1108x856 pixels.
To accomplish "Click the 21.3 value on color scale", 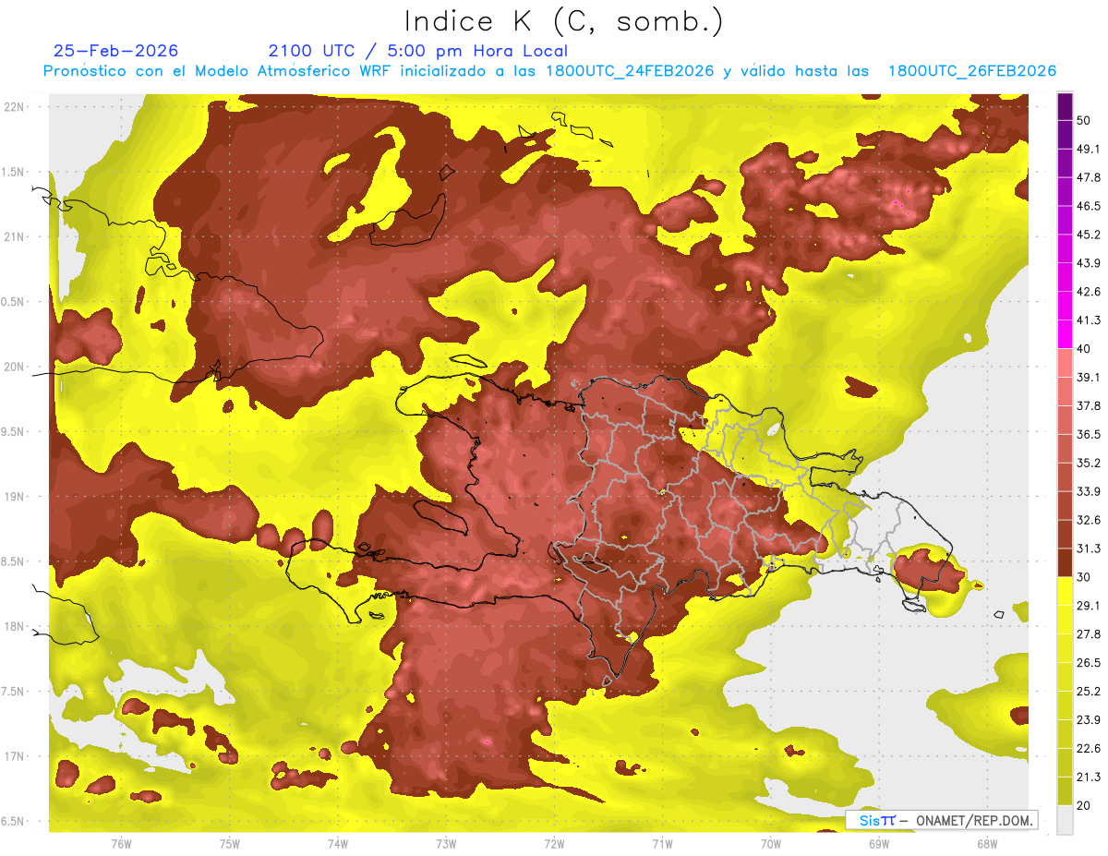I will [x=1089, y=778].
